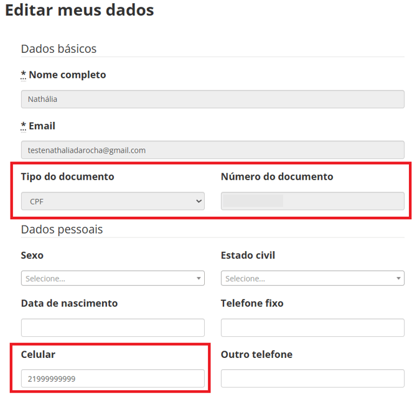Click the Celular field containing 21999999999
The width and height of the screenshot is (417, 394).
click(113, 378)
